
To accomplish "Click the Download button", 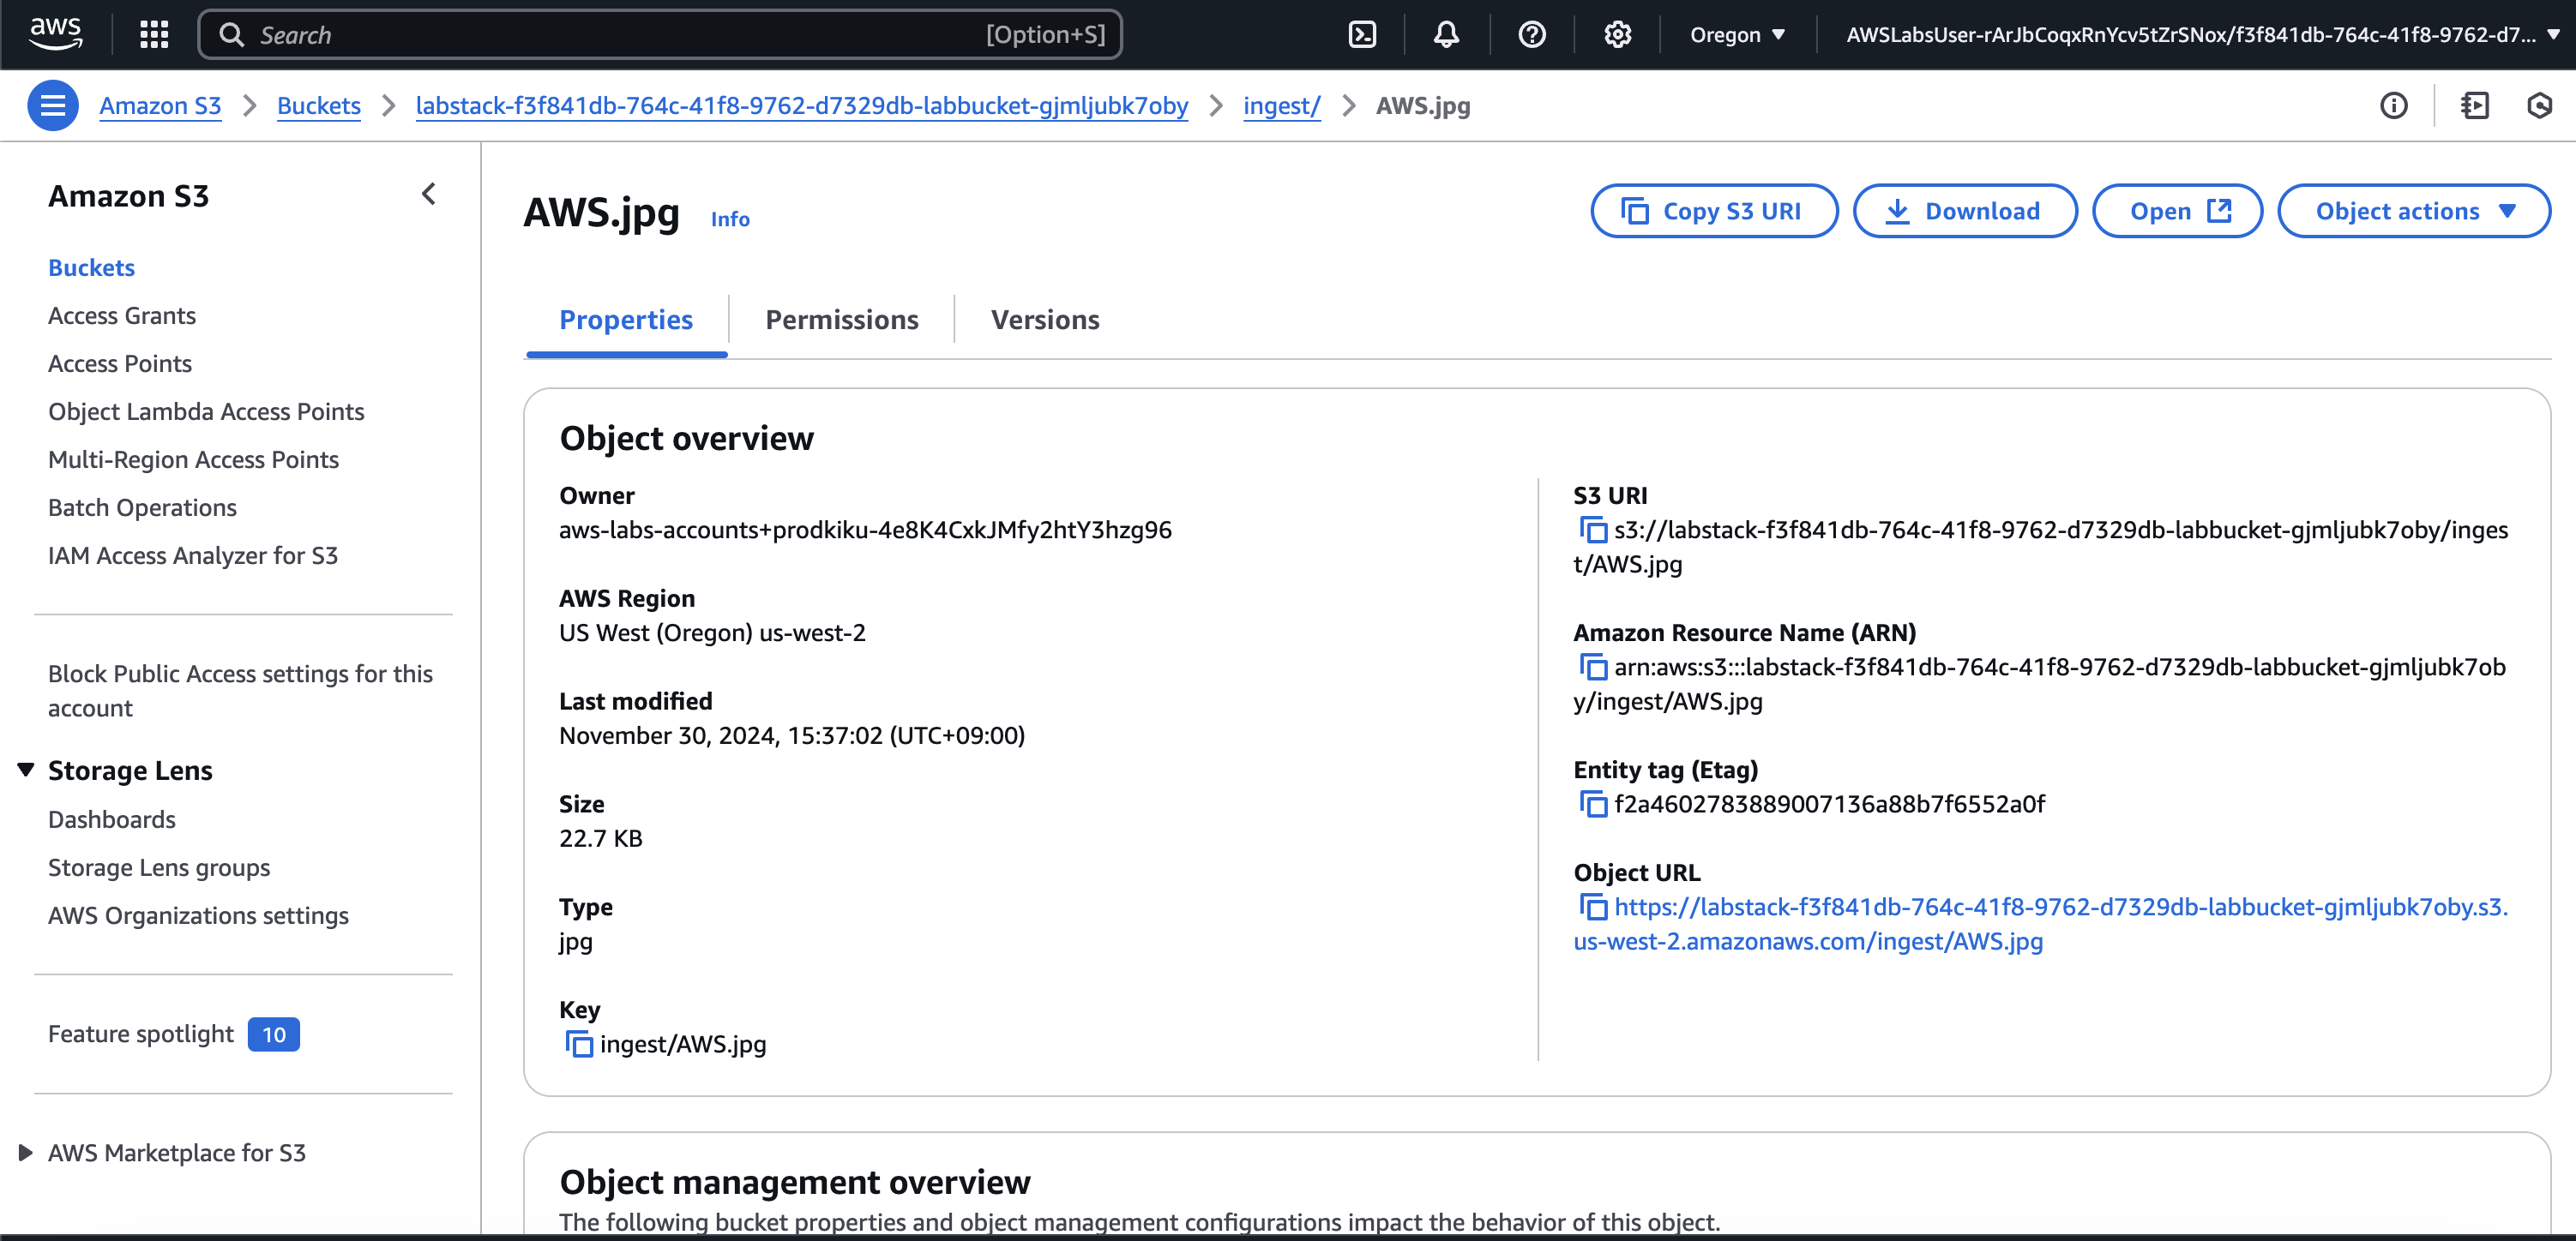I will click(x=1964, y=211).
